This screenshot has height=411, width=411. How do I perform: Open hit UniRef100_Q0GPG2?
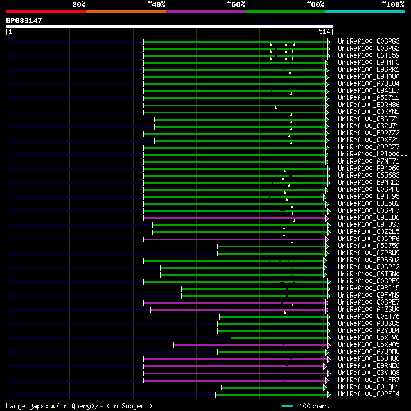click(x=369, y=49)
